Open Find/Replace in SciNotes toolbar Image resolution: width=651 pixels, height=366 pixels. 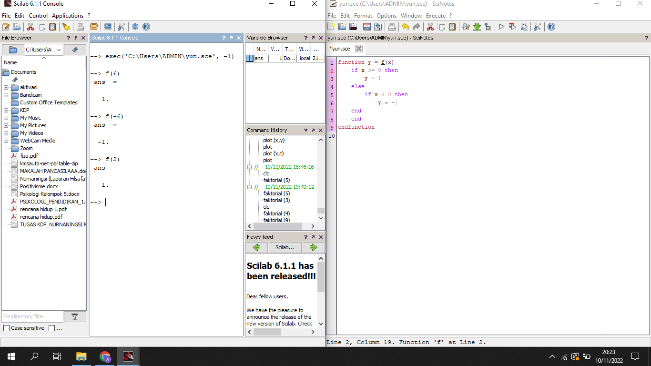(466, 27)
